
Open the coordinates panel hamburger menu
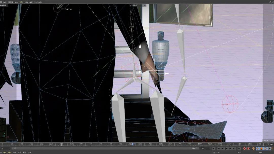(214, 152)
